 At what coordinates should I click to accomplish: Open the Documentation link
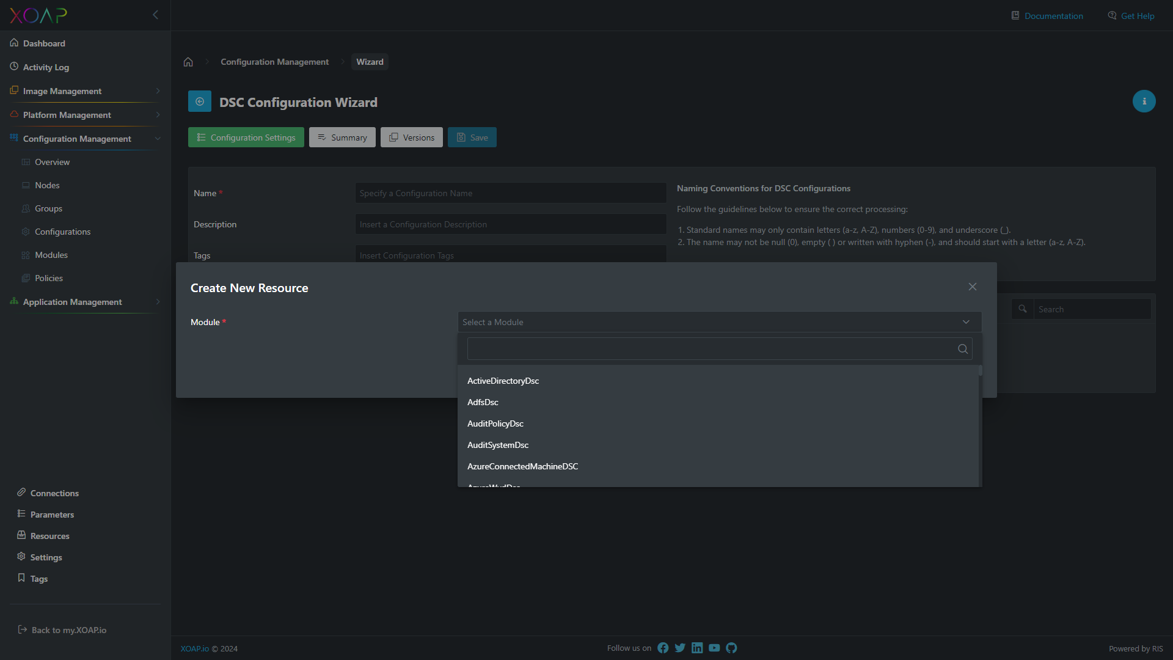click(1047, 16)
